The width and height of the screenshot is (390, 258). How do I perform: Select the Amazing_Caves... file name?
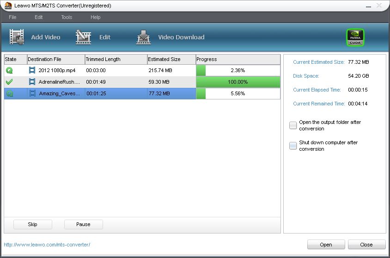point(60,93)
